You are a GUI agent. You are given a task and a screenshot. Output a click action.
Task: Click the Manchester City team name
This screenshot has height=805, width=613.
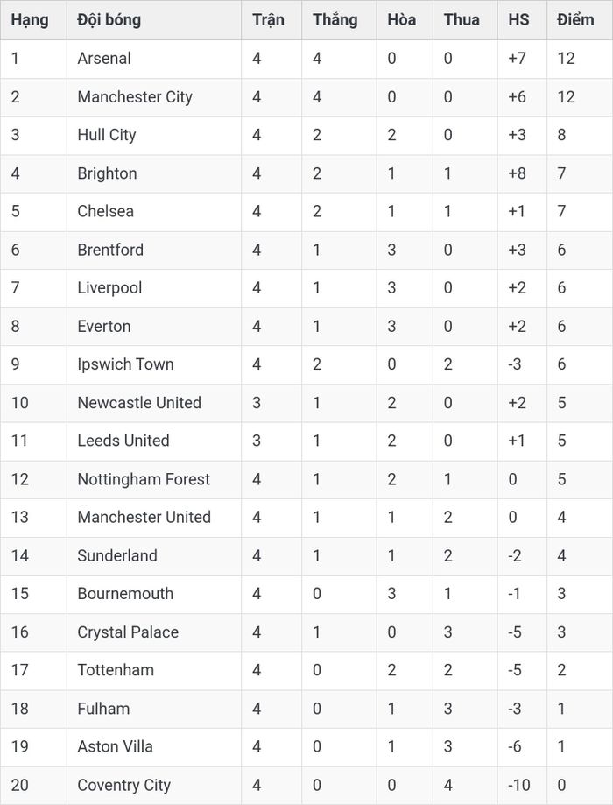pos(135,97)
